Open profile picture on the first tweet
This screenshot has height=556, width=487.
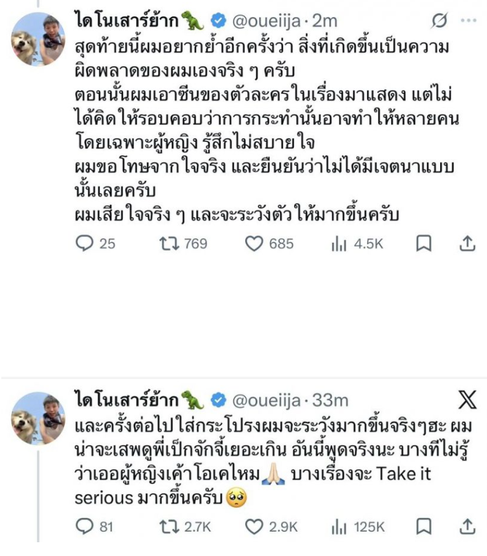pos(39,39)
